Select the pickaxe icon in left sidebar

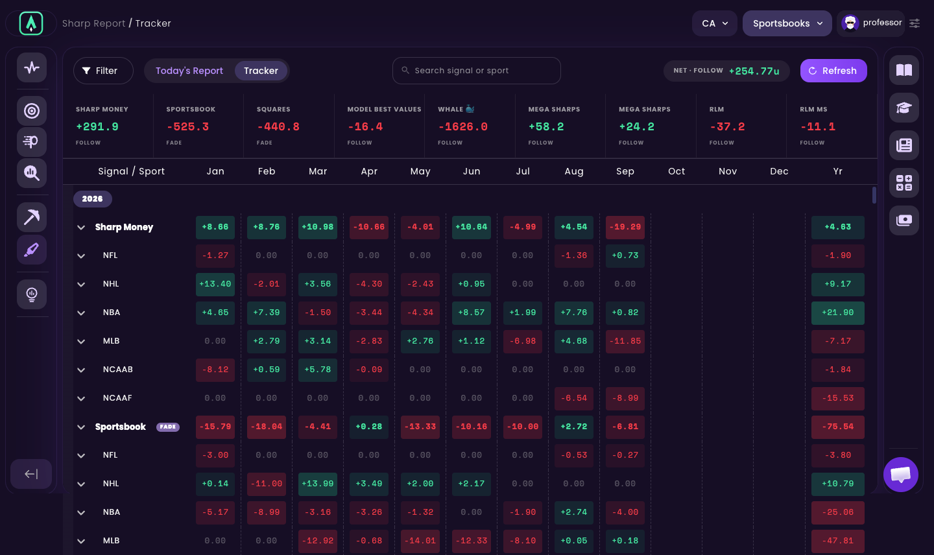(32, 217)
